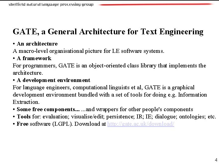This screenshot has height=164, width=219.
Task: Click the 'sheffield natural language processing group' header
Action: click(x=51, y=5)
